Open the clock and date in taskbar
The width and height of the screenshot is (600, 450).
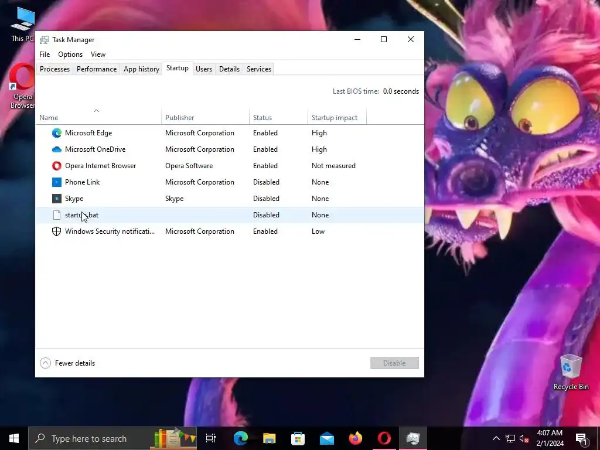click(550, 438)
